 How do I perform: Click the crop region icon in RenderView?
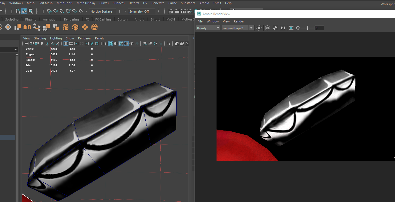point(291,28)
